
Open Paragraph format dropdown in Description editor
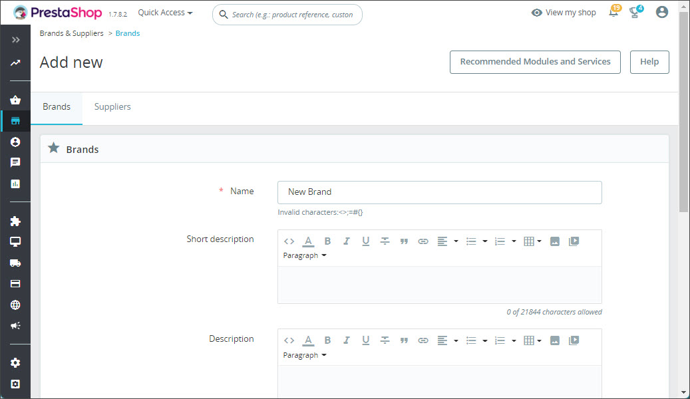pyautogui.click(x=305, y=355)
